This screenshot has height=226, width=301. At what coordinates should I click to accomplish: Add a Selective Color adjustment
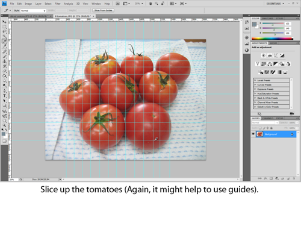pos(285,72)
